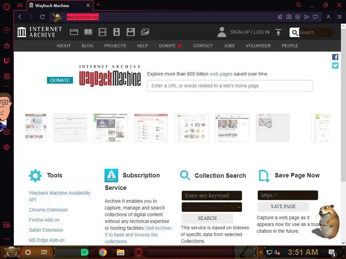Open sidebar three-dots more options
Image resolution: width=346 pixels, height=259 pixels.
(x=7, y=239)
